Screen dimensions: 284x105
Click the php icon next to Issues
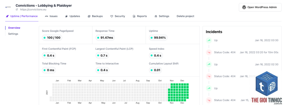click(46, 16)
